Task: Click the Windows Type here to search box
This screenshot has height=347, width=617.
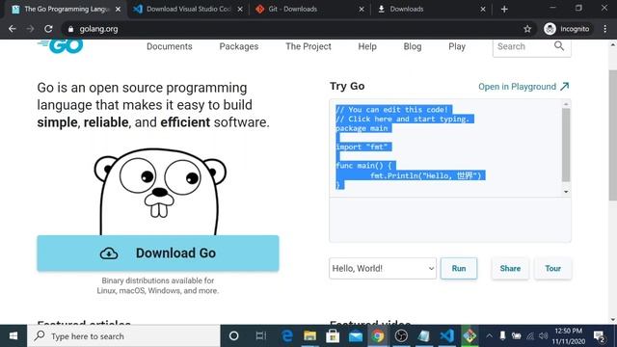Action: tap(123, 336)
